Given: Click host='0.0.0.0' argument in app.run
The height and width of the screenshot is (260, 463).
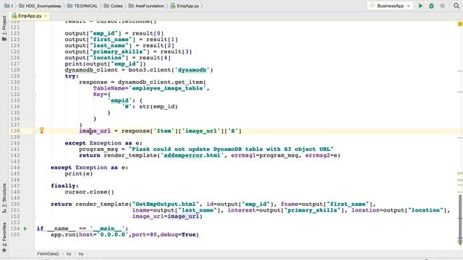Looking at the screenshot, I should tap(103, 235).
